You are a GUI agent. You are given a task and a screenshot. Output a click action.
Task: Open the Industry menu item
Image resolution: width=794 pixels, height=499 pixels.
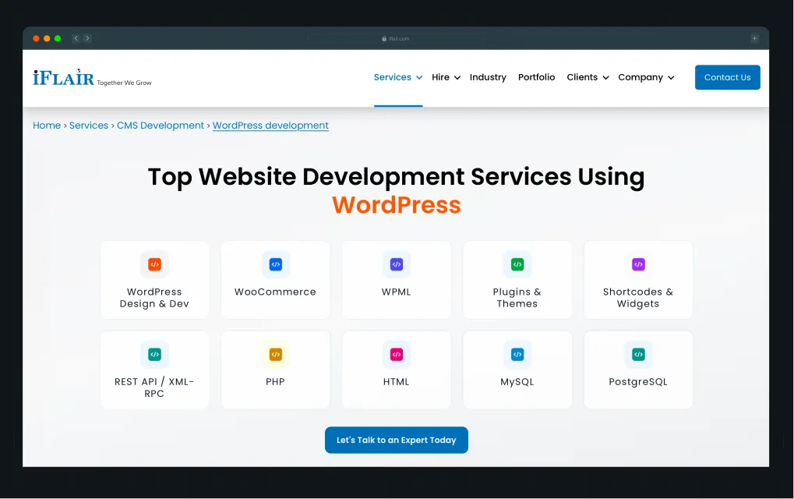[x=488, y=77]
